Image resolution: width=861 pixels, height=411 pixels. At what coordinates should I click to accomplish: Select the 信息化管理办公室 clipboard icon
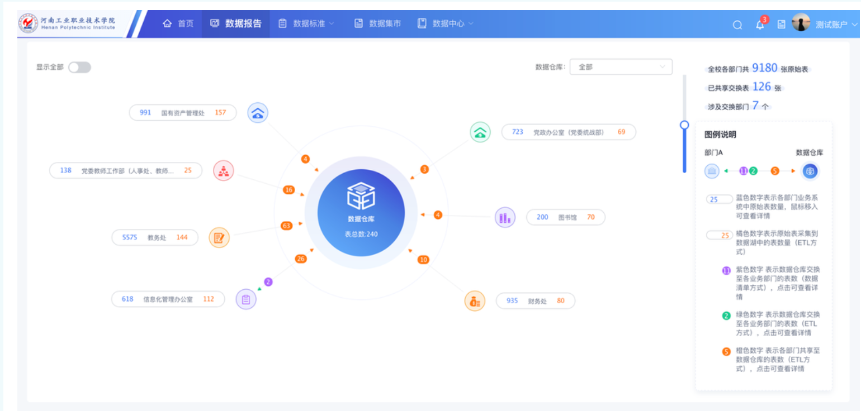[246, 299]
